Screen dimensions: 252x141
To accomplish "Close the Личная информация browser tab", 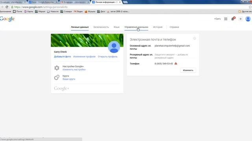I will 120,2.
